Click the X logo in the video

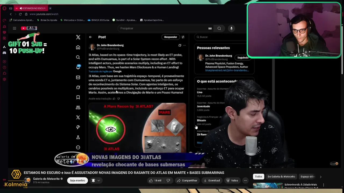78,37
